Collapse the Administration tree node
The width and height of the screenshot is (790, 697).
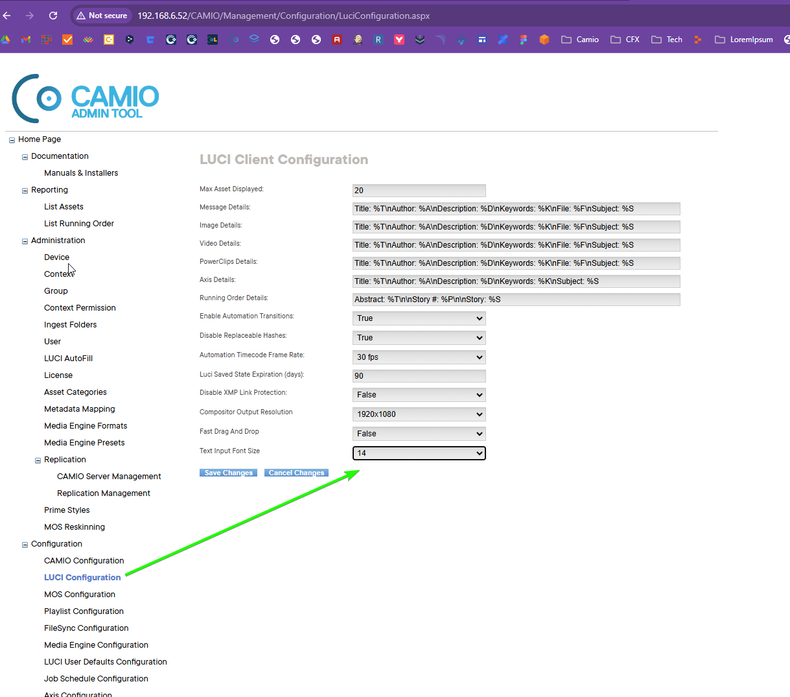25,241
